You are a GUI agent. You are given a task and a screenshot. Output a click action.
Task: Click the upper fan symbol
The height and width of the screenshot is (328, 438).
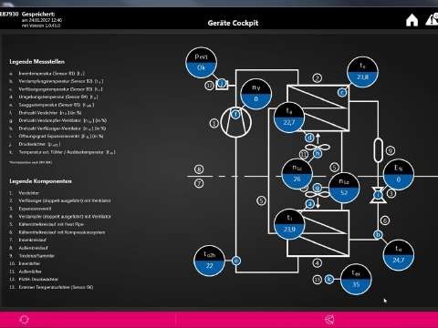[318, 148]
